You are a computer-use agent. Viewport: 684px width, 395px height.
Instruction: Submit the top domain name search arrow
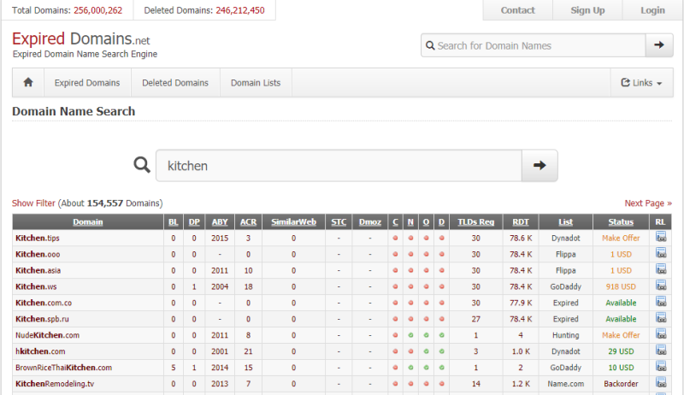(x=659, y=45)
